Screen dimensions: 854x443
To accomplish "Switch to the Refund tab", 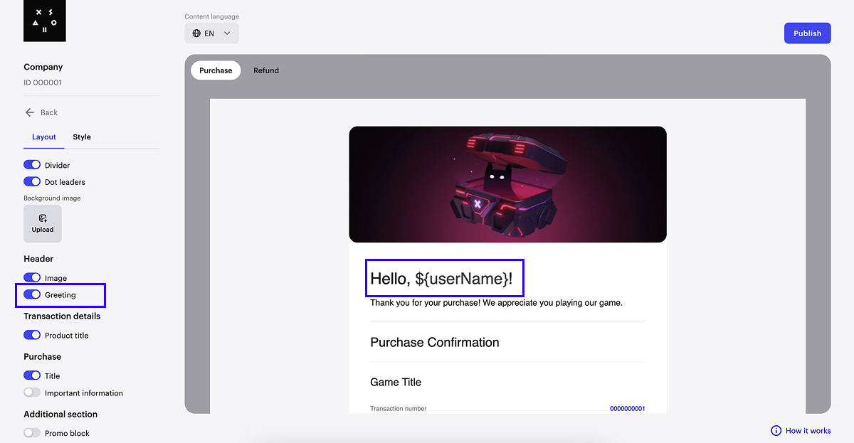I will click(266, 70).
